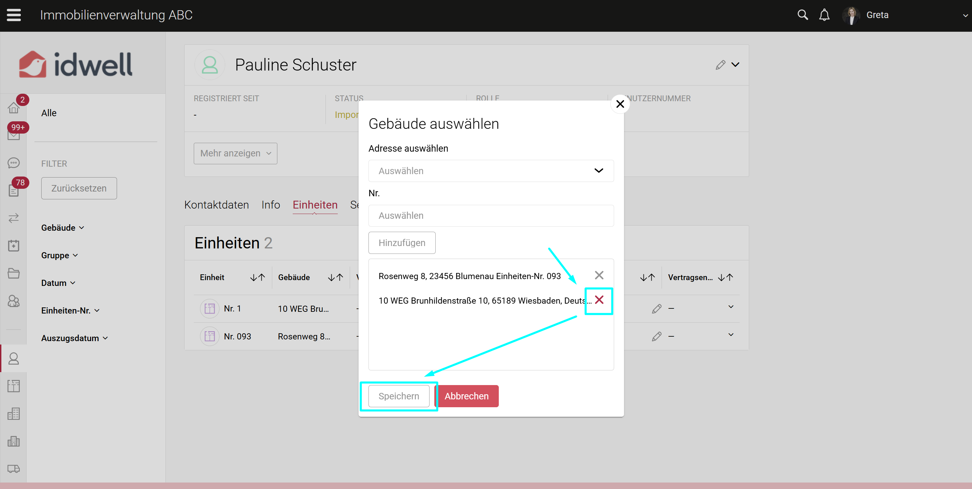The image size is (972, 489).
Task: Click Pauline Schuster's green avatar icon
Action: pos(210,65)
